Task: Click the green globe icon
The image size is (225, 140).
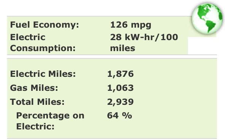Action: click(208, 19)
